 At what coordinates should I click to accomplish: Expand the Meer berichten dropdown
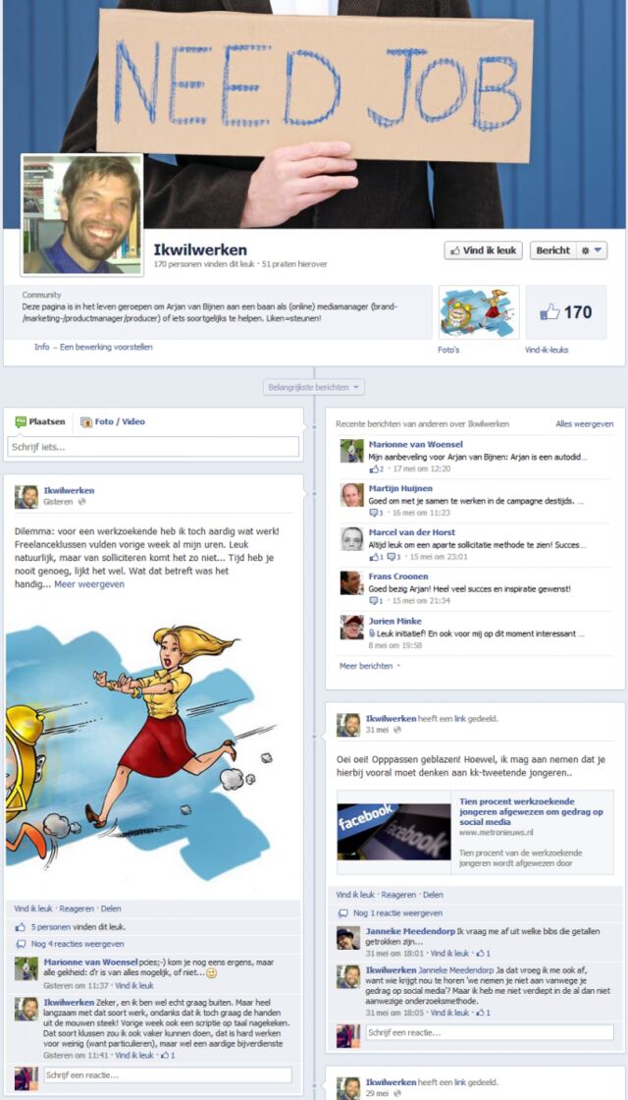[x=370, y=666]
